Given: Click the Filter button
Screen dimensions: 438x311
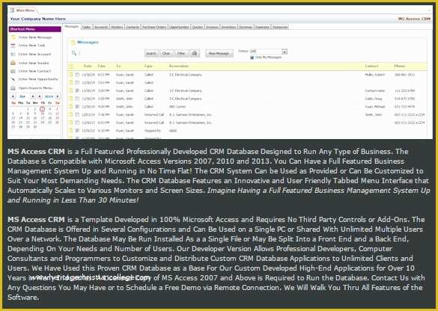Looking at the screenshot, I should coord(181,53).
